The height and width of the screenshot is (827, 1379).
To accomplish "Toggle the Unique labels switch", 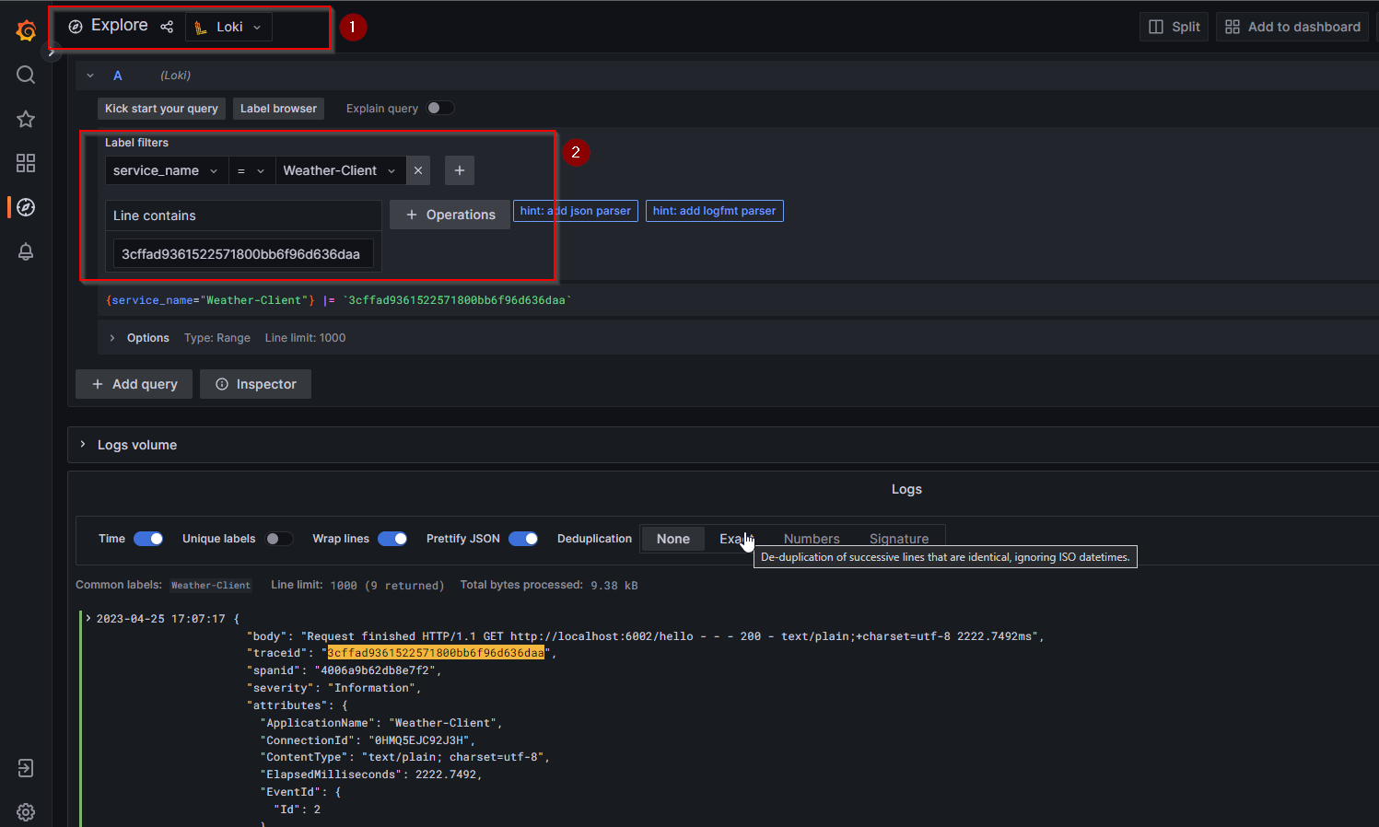I will click(x=279, y=539).
